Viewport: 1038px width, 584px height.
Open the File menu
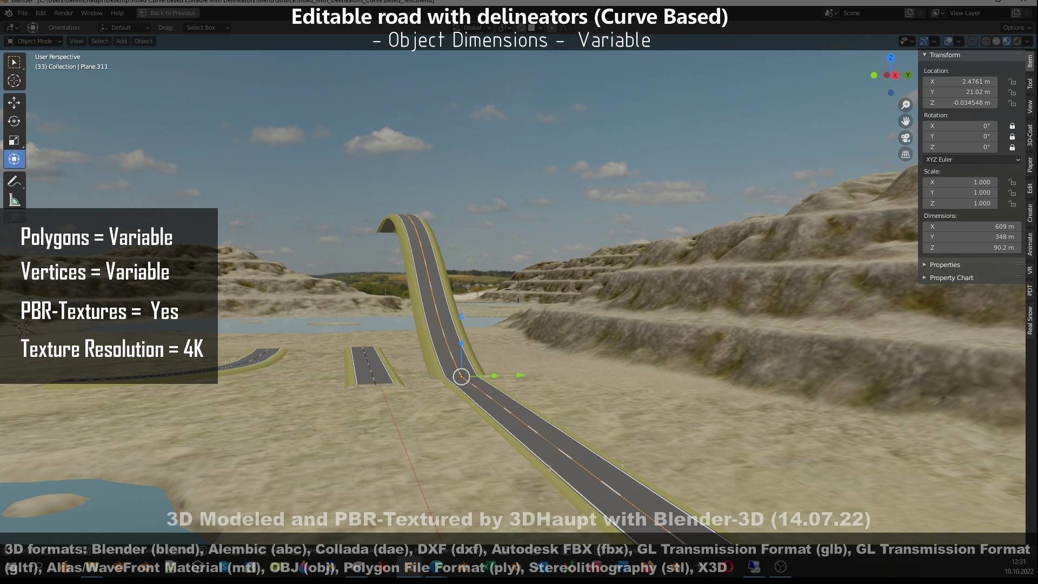[23, 13]
